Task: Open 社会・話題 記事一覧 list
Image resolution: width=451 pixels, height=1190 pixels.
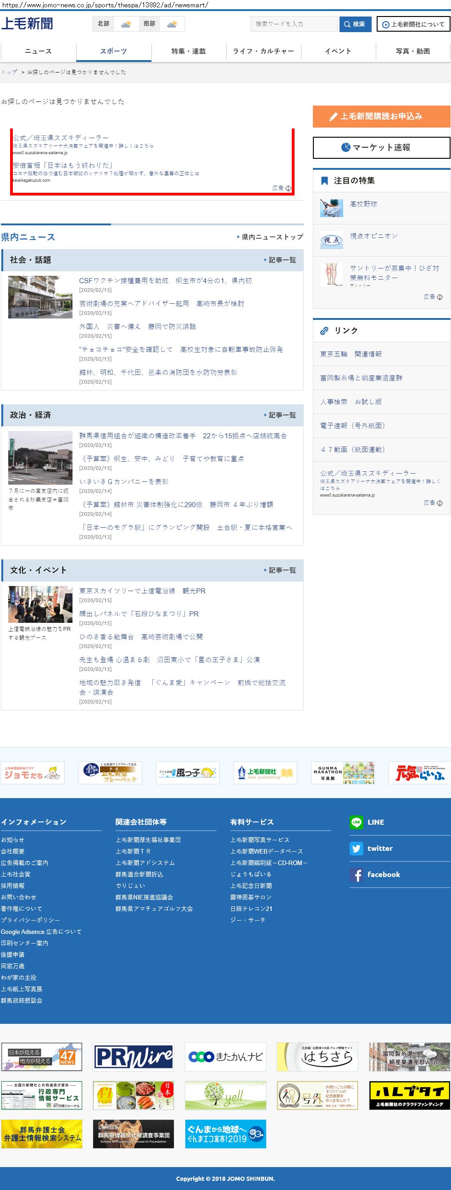Action: (280, 260)
